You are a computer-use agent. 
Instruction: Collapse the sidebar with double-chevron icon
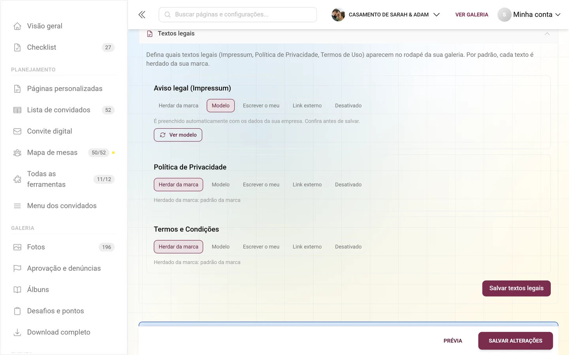pyautogui.click(x=142, y=15)
